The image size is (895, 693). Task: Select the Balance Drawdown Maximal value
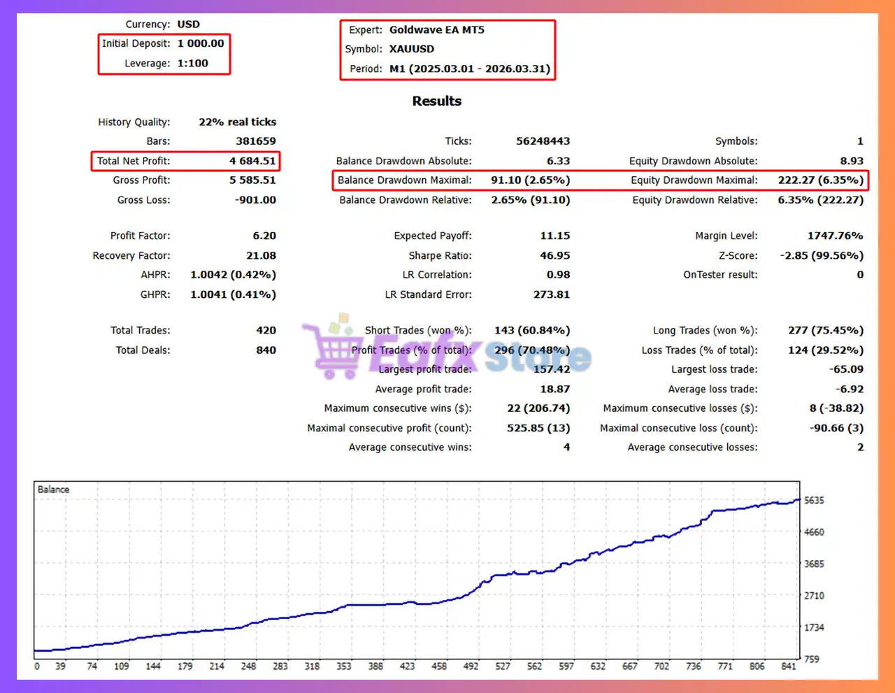pyautogui.click(x=530, y=180)
